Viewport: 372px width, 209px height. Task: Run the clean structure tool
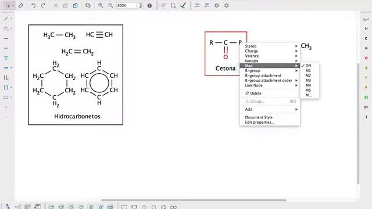88,5
